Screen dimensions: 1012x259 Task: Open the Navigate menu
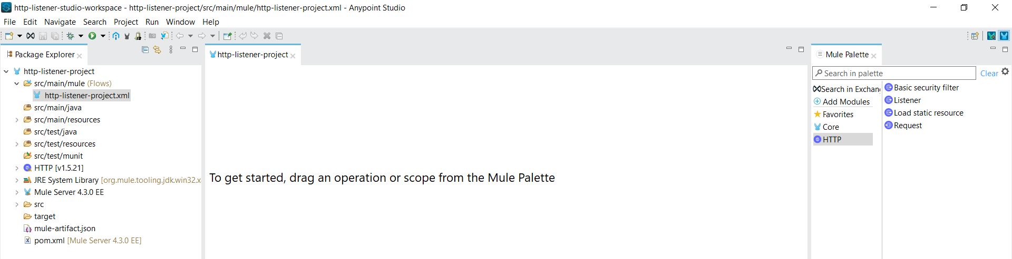coord(60,22)
